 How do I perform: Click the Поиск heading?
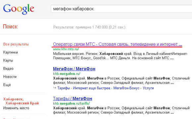10,26
